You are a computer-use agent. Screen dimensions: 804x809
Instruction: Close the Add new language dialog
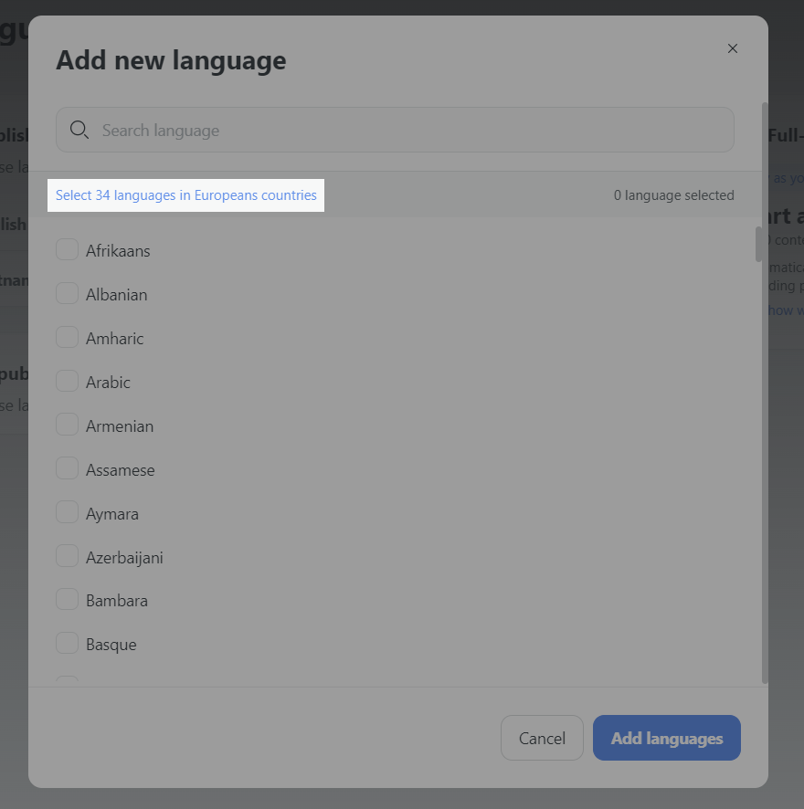(732, 48)
